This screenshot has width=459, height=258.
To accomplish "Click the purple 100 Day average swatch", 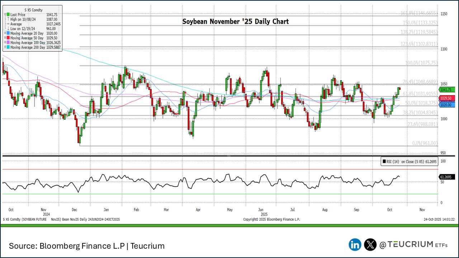I will 8,43.
